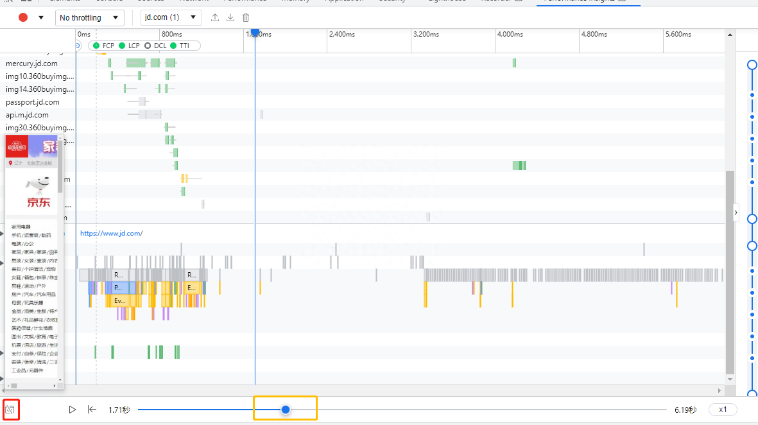The image size is (758, 425).
Task: Toggle the LCP metric marker
Action: click(129, 46)
